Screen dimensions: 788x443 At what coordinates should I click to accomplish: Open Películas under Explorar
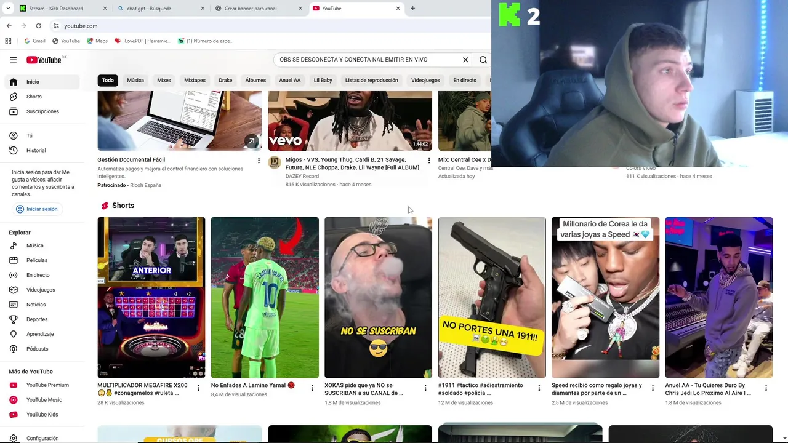42,260
